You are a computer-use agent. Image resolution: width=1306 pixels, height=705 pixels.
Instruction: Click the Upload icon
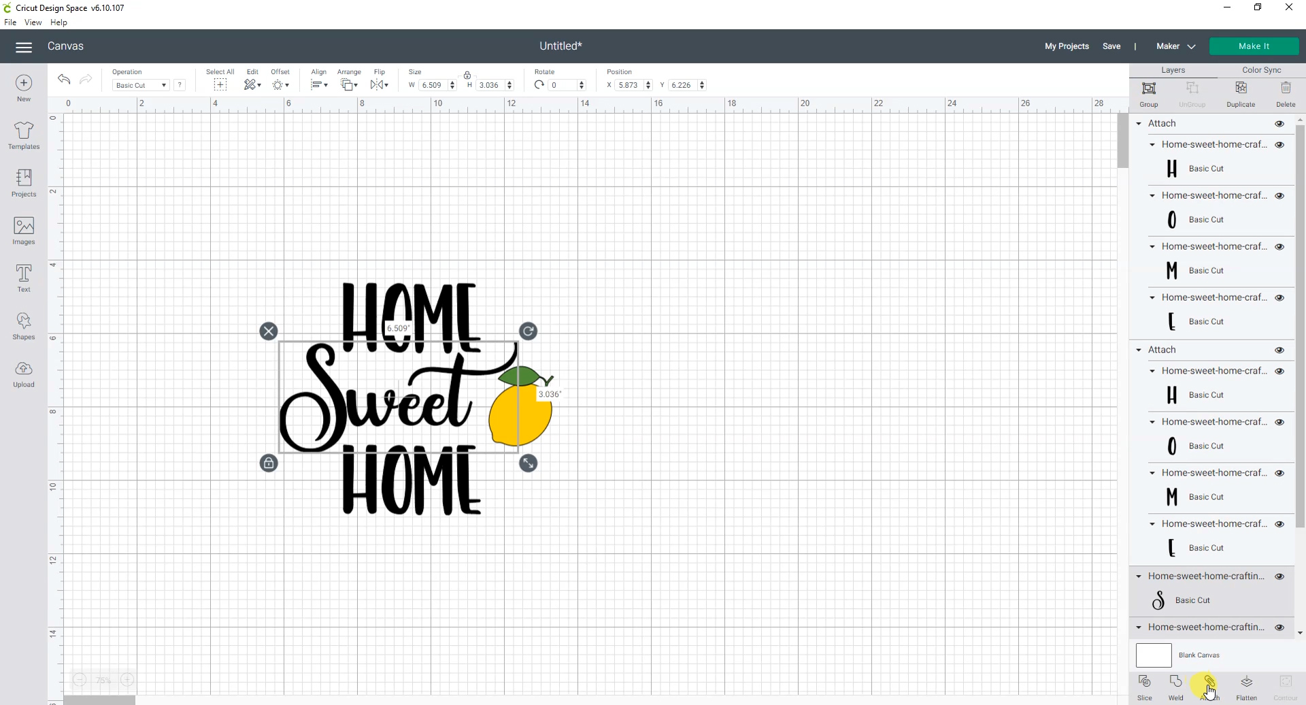[x=24, y=368]
